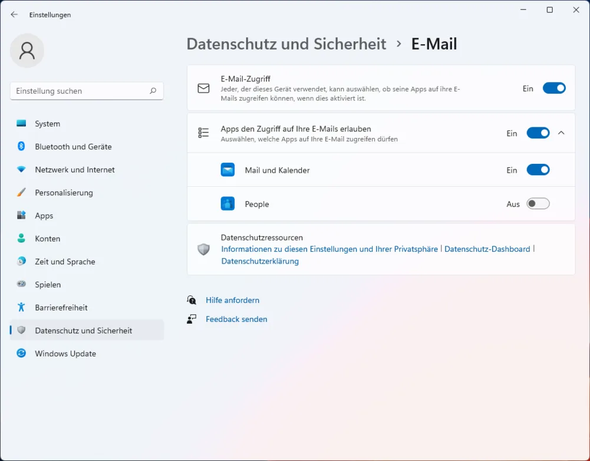Click the Mail und Kalender app icon

click(228, 170)
